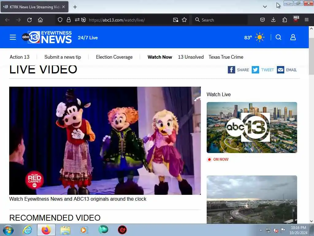Open a new browser tab
Screen dimensions: 314x236
point(75,7)
